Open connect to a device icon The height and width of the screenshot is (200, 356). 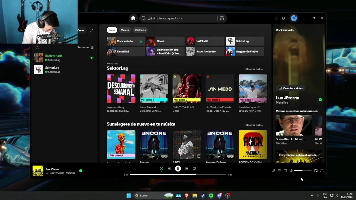[285, 171]
